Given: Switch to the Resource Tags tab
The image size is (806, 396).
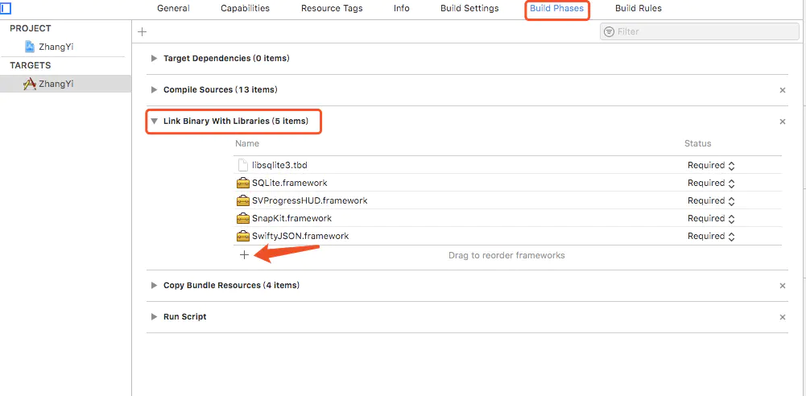Looking at the screenshot, I should click(x=332, y=8).
